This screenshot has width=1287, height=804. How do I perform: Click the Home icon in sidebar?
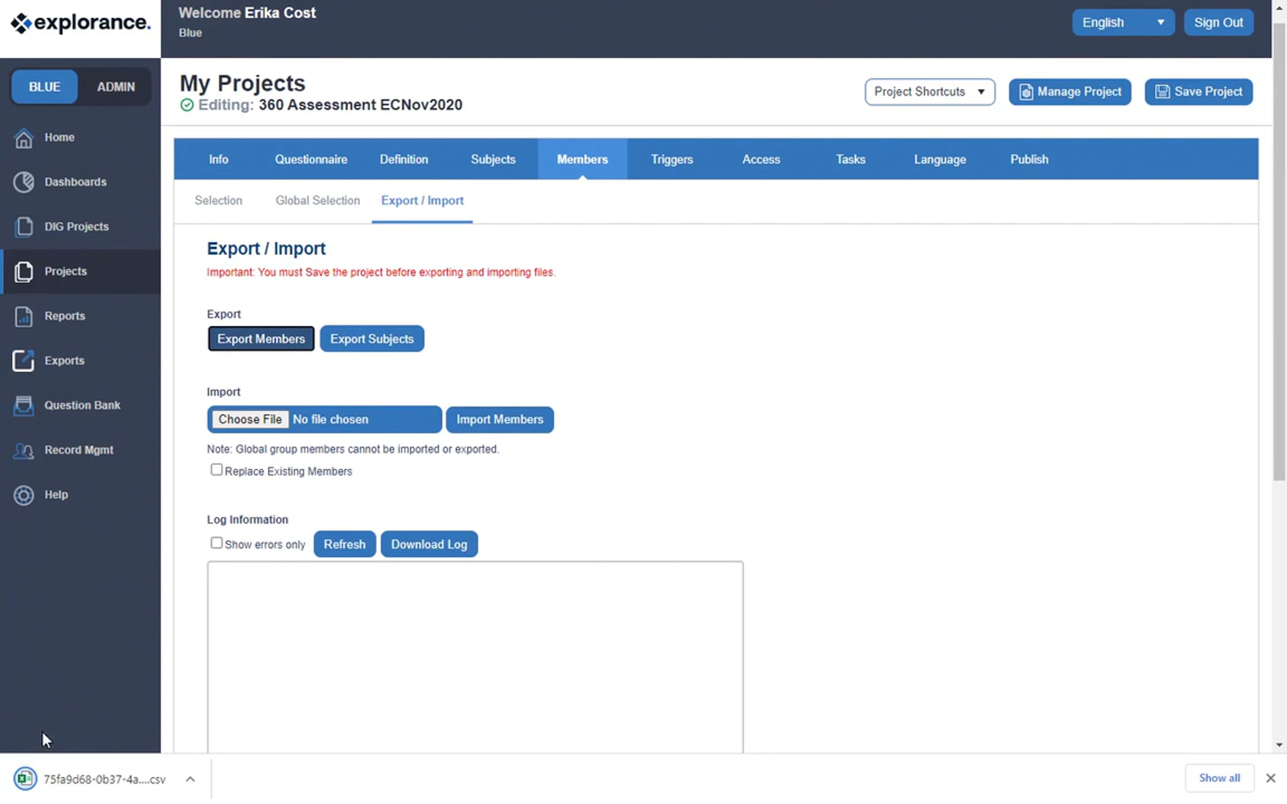point(24,138)
